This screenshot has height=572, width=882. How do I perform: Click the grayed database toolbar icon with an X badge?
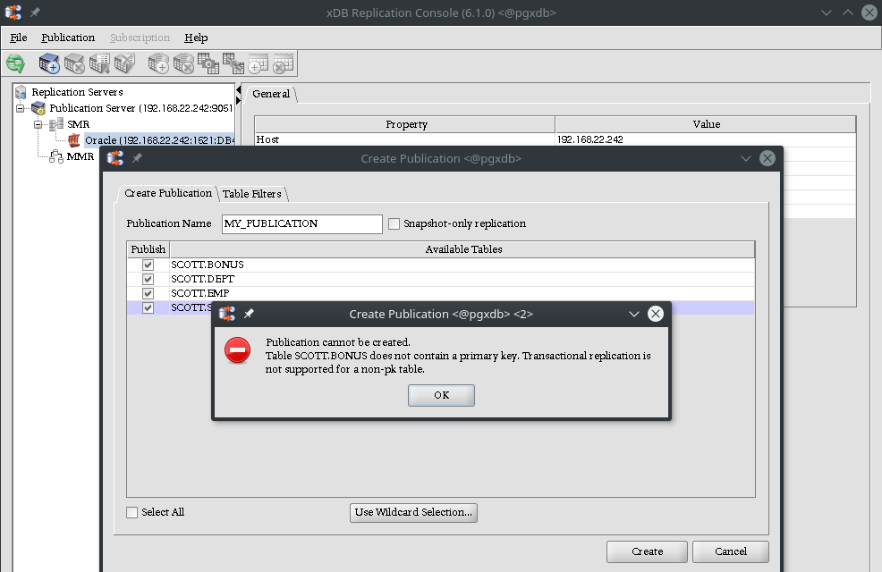pos(73,63)
